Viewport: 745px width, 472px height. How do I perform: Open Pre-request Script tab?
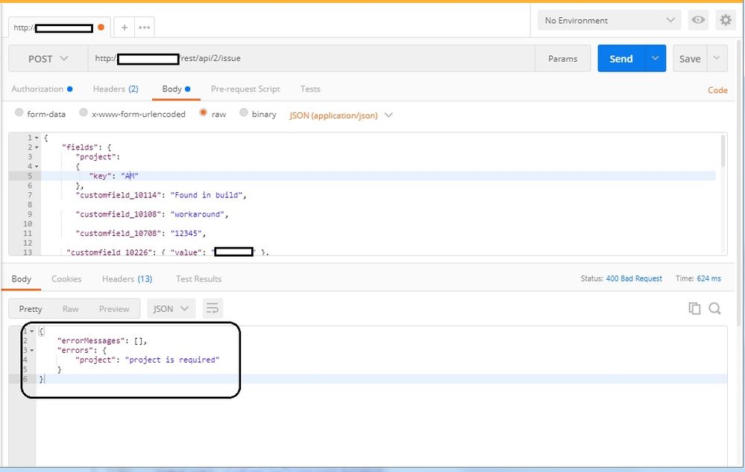tap(245, 89)
